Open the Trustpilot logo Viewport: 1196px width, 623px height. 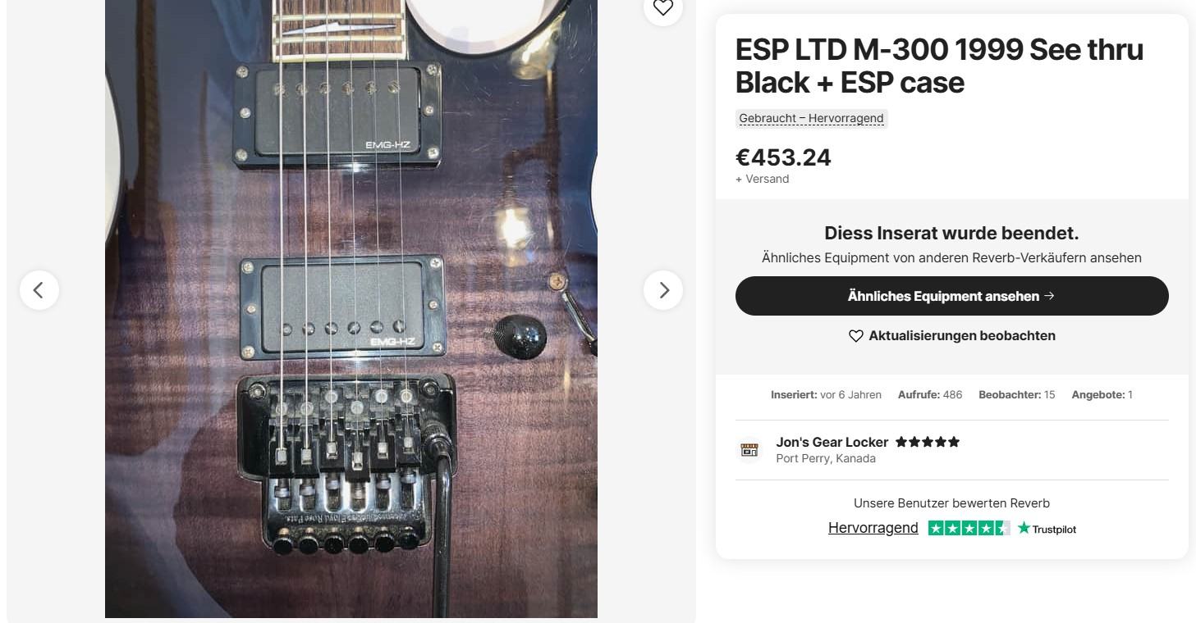point(1047,529)
